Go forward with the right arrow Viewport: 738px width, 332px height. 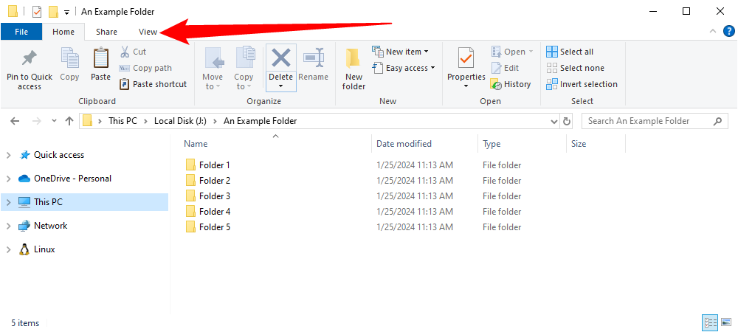coord(37,121)
